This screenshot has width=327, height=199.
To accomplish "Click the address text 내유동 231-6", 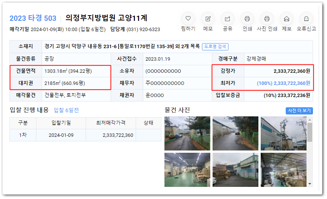I will [x=102, y=46].
